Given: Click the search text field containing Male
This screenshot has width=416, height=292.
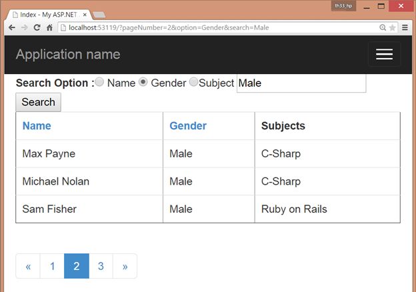Looking at the screenshot, I should 301,83.
